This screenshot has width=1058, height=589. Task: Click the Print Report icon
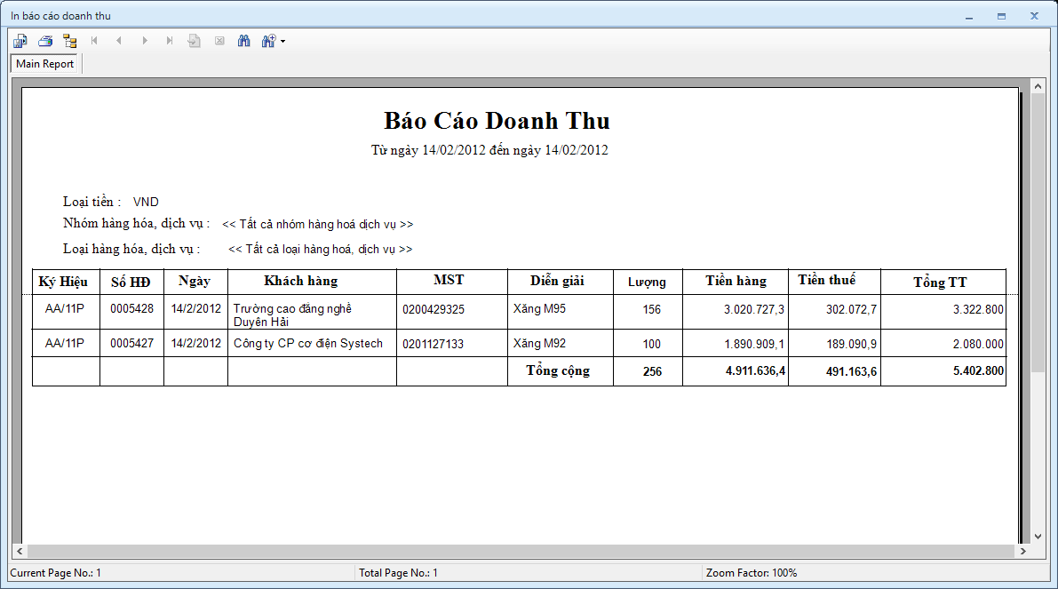45,41
